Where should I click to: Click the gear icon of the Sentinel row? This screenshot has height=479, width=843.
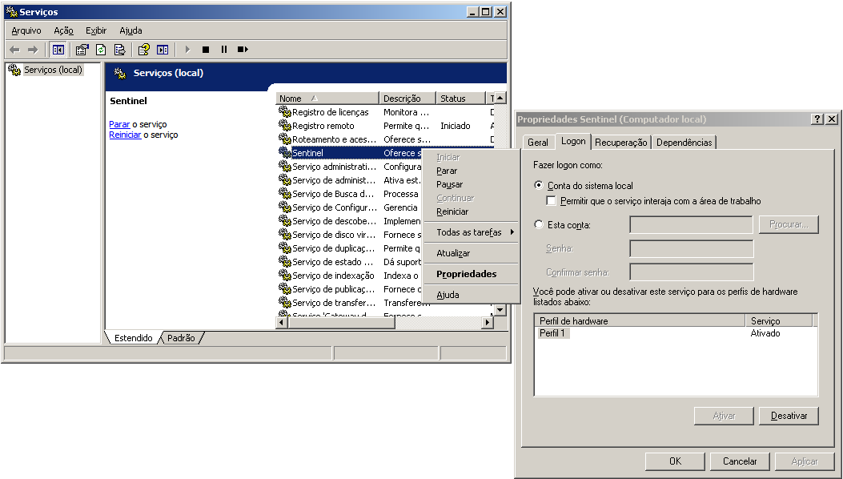pyautogui.click(x=284, y=152)
